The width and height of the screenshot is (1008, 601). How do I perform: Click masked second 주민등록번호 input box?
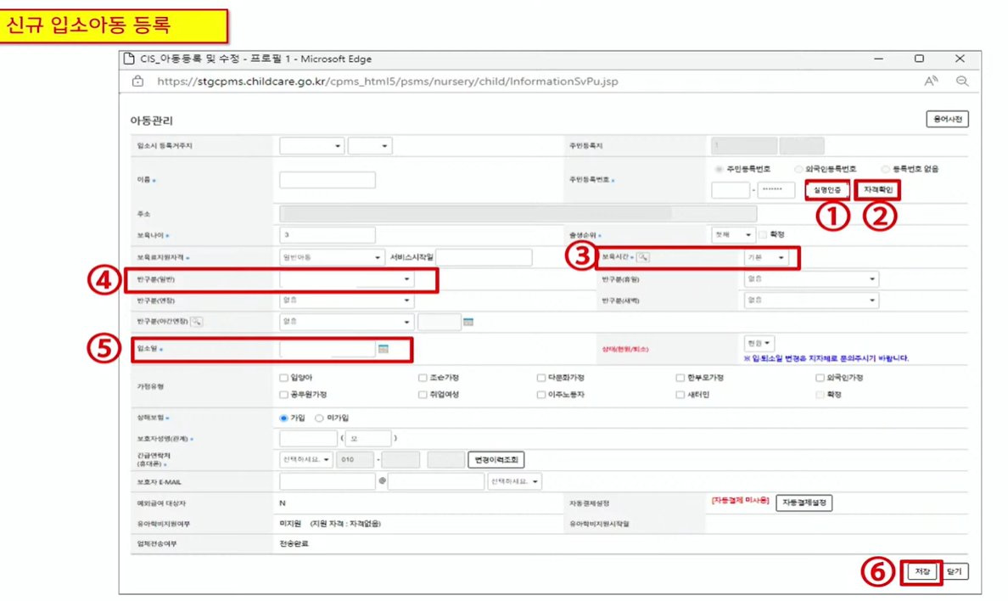coord(776,190)
